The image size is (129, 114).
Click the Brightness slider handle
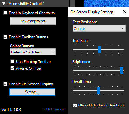point(122,70)
